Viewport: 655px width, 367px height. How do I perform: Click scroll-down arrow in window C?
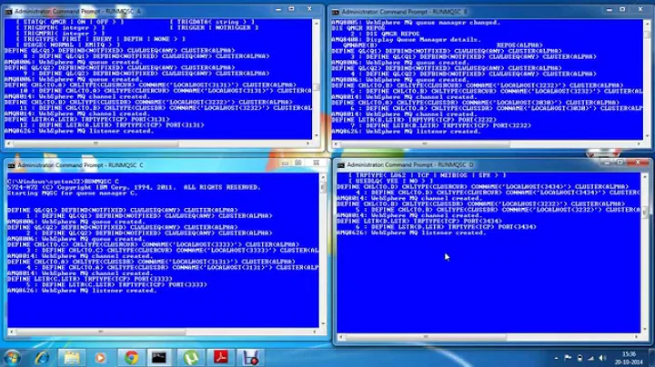[x=322, y=324]
